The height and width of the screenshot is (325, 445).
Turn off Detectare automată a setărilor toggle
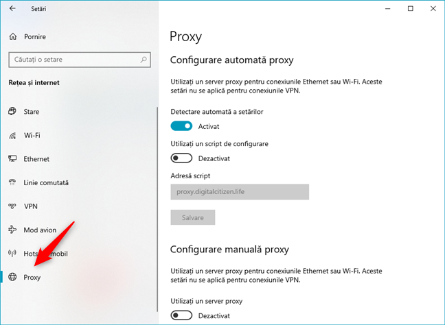click(181, 126)
